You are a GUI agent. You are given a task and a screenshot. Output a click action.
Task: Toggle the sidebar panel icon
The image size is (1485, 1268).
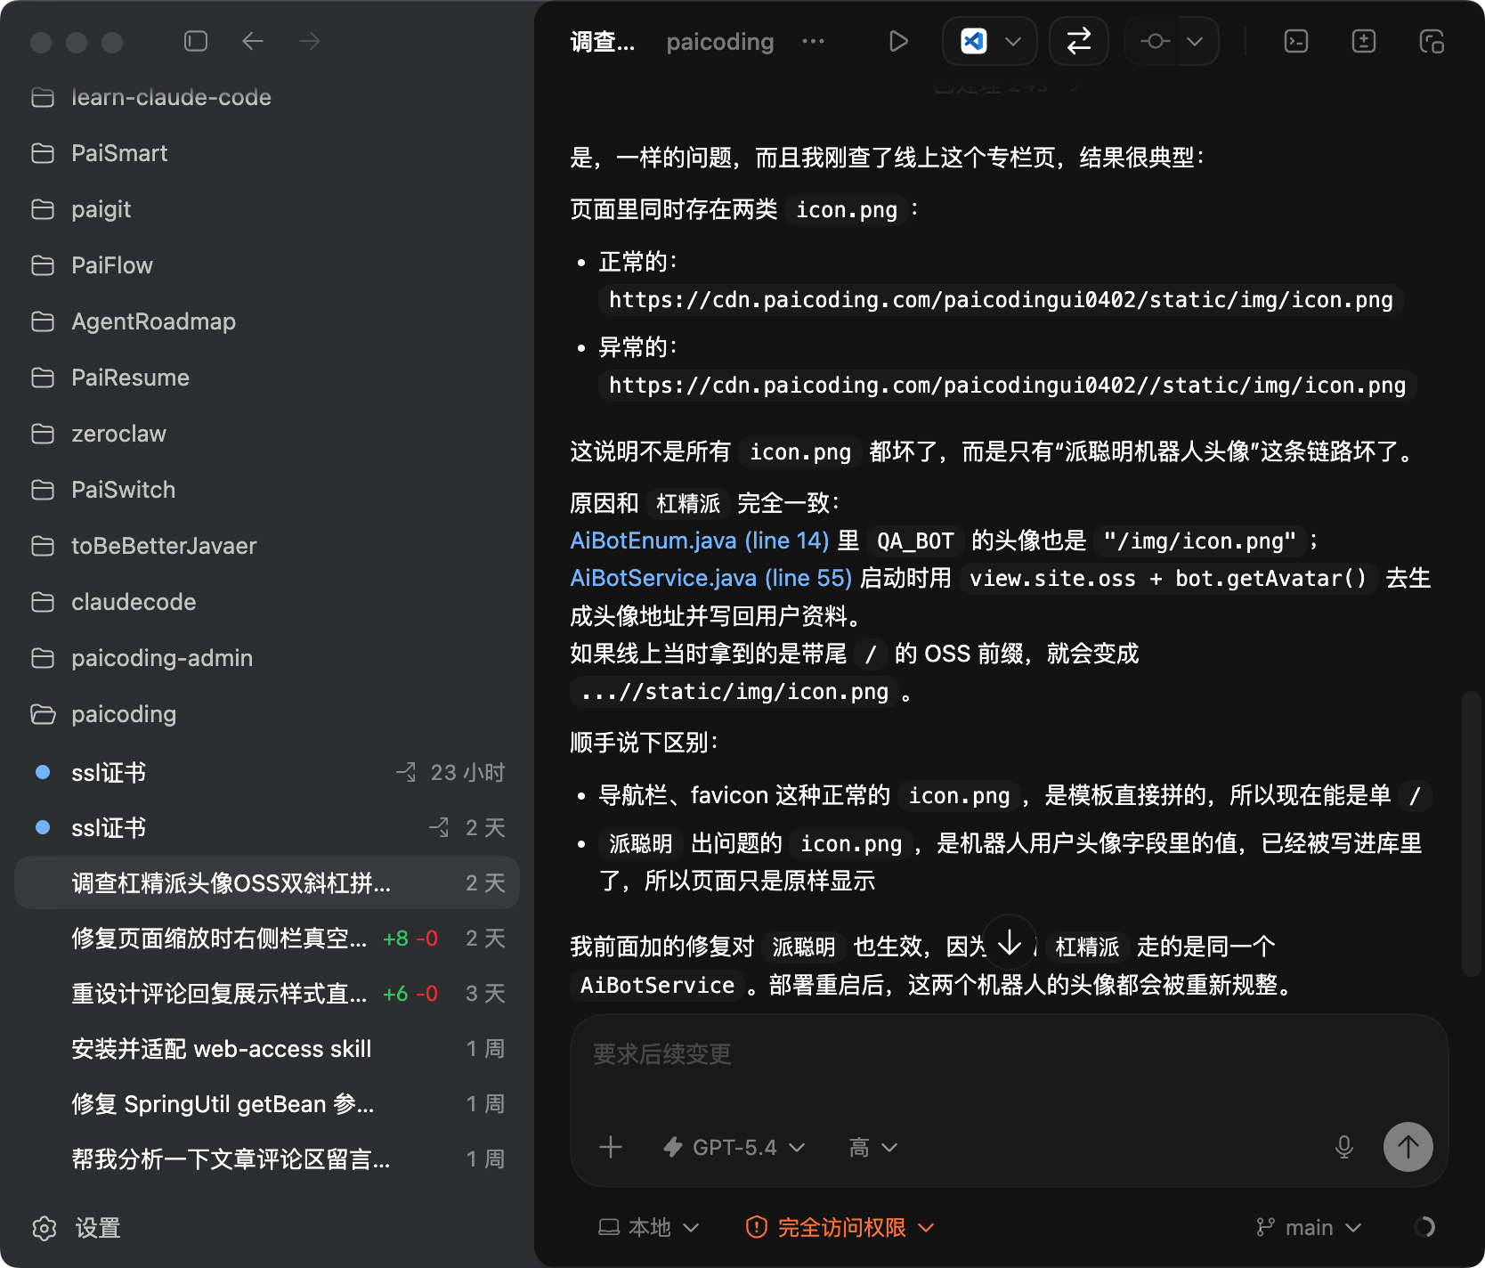(x=196, y=41)
